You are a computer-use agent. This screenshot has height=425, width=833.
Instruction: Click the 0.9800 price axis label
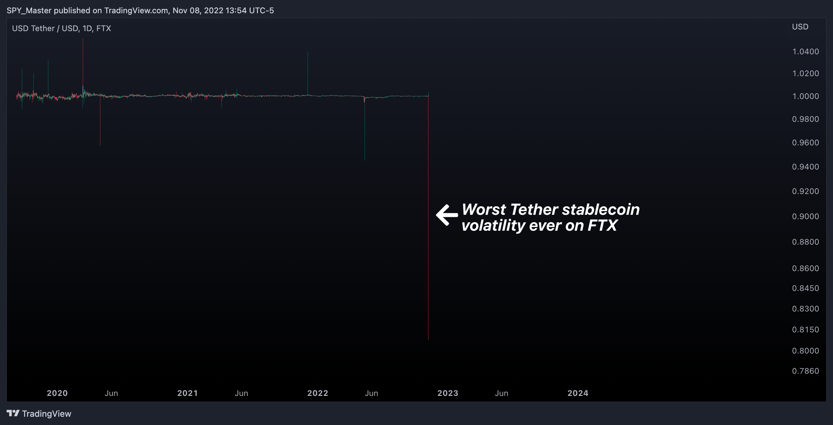(806, 119)
